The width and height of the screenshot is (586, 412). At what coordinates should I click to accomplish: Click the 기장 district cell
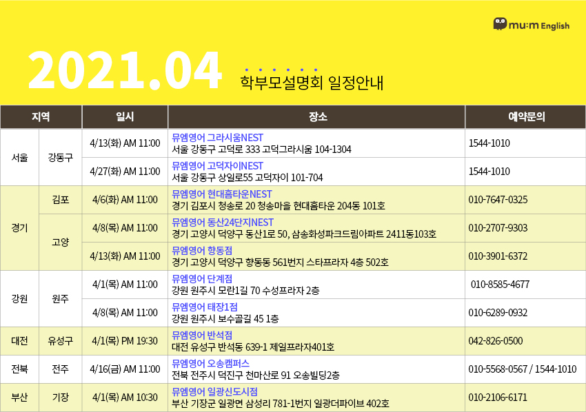click(60, 398)
